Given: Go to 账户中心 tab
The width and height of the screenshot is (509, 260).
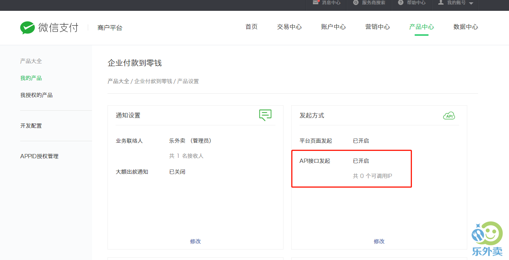Looking at the screenshot, I should pyautogui.click(x=333, y=27).
